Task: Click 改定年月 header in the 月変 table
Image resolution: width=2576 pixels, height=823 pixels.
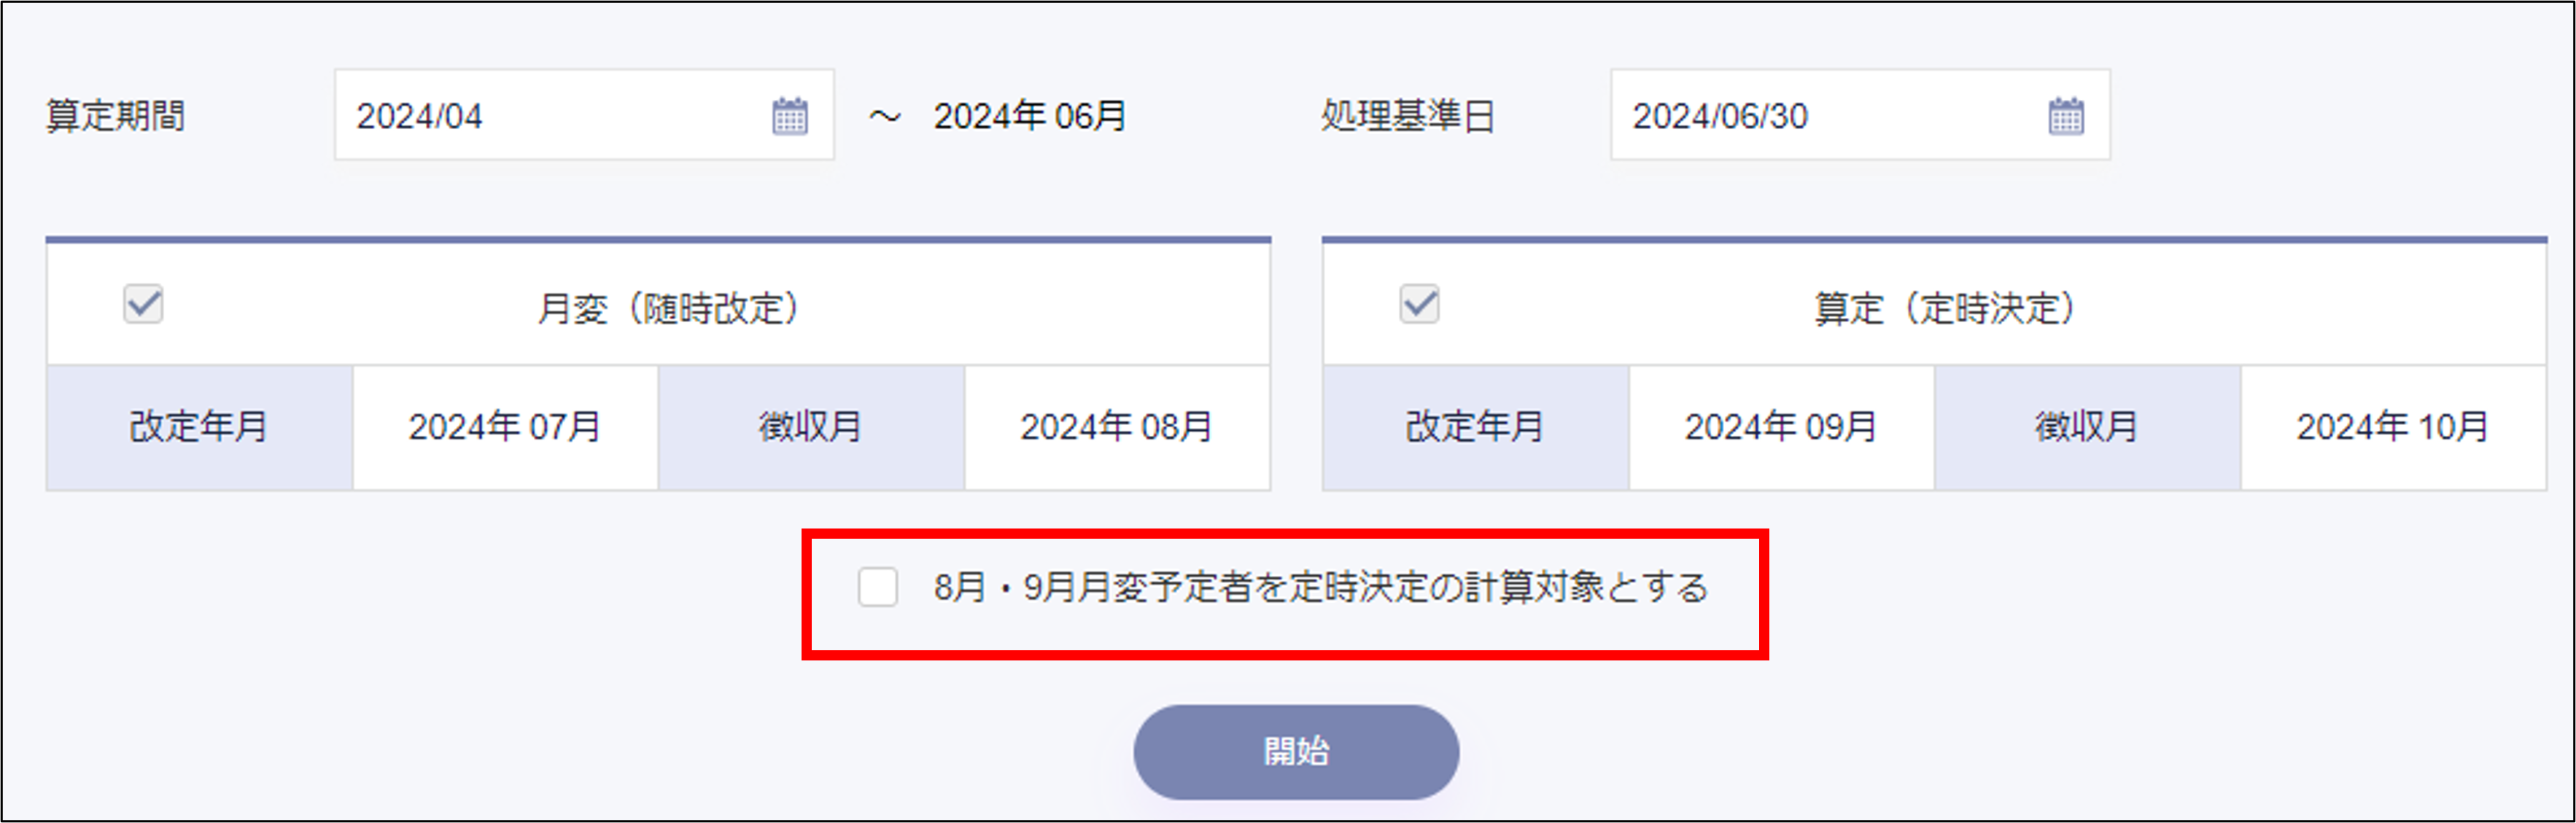Action: pos(199,427)
